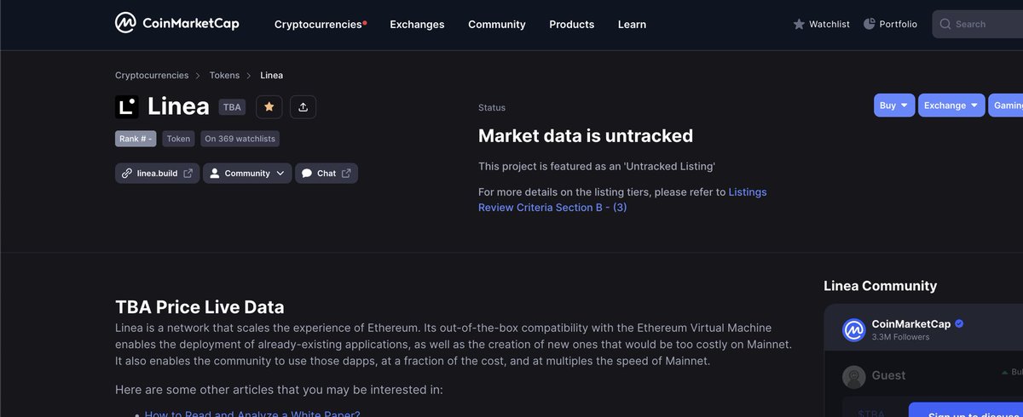Focus the Search field
The image size is (1023, 417).
pos(977,25)
